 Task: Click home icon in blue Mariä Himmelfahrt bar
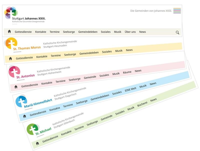(24, 116)
